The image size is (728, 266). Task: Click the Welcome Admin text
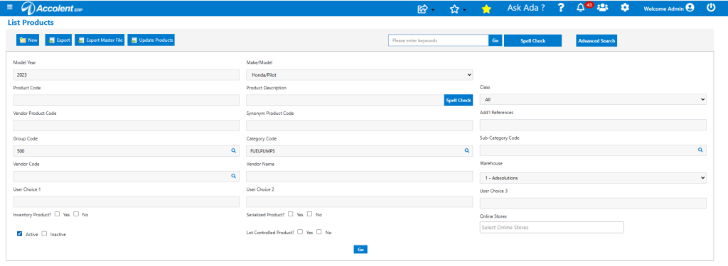[x=663, y=9]
